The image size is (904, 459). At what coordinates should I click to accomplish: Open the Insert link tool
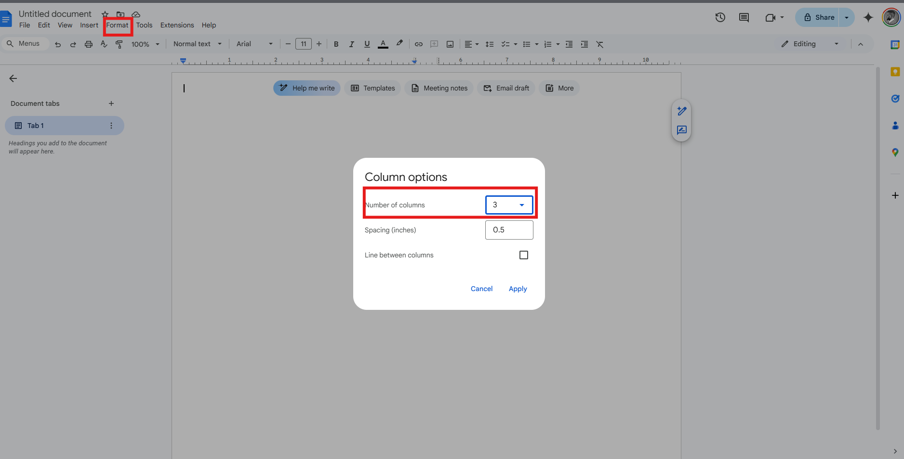point(418,44)
